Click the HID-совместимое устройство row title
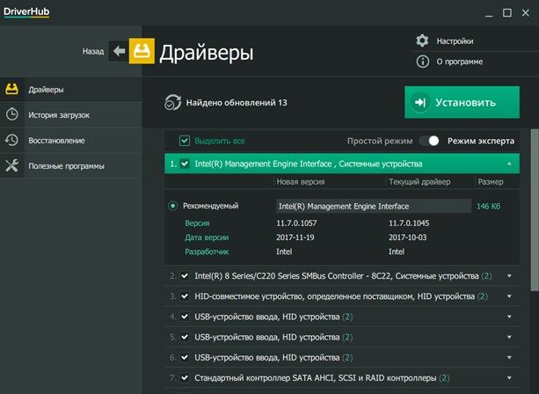 point(334,296)
